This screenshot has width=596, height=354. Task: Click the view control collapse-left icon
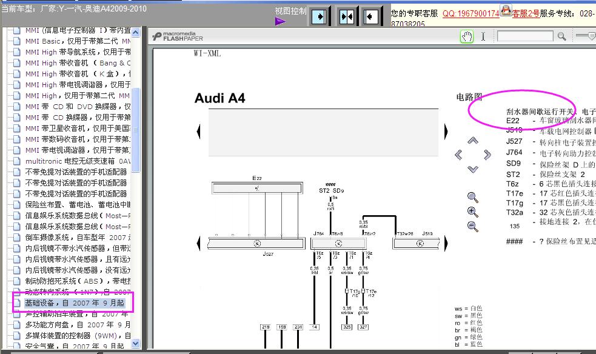point(371,17)
